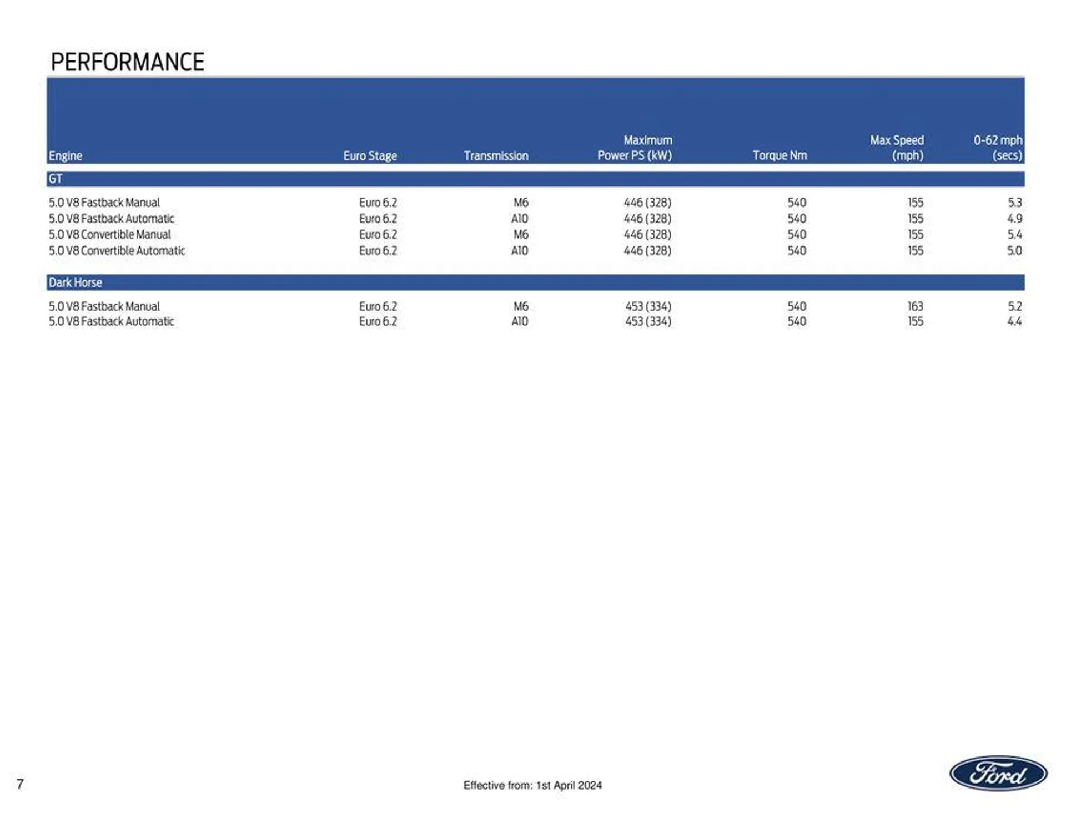Click Euro 6.2 for Dark Horse Automatic row
This screenshot has height=823, width=1066.
pyautogui.click(x=378, y=321)
